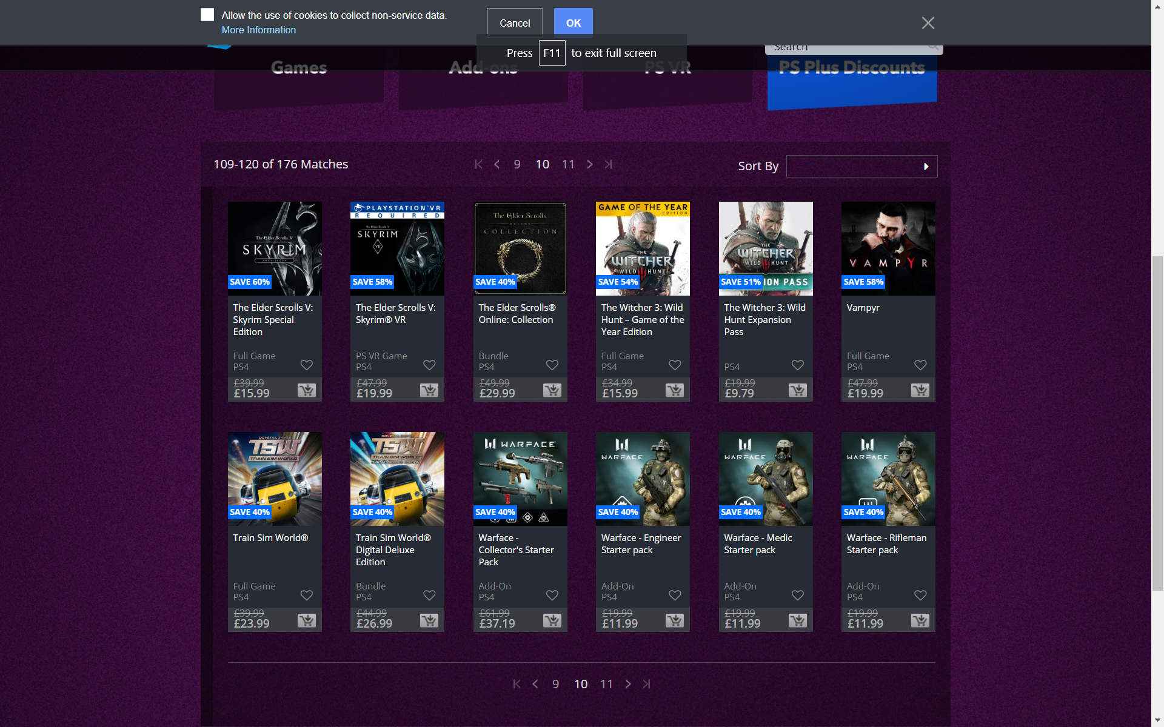Go to first page in top pagination
Viewport: 1164px width, 727px height.
478,164
